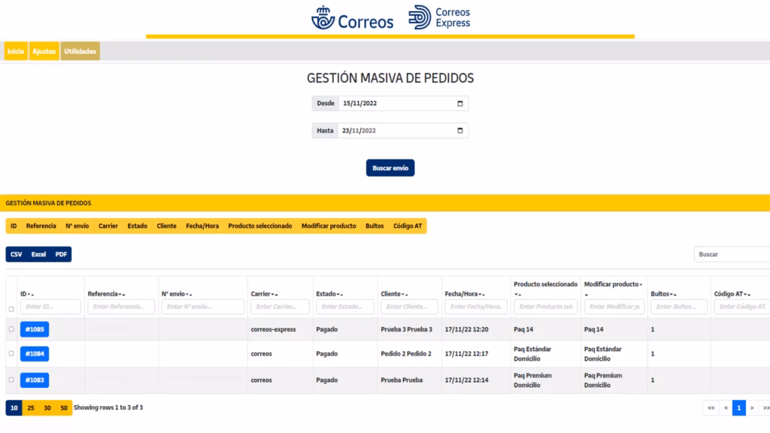
Task: Click the Correos Express logo
Action: coord(440,18)
